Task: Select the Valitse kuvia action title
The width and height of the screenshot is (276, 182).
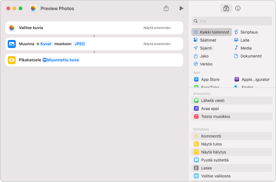Action: click(31, 28)
